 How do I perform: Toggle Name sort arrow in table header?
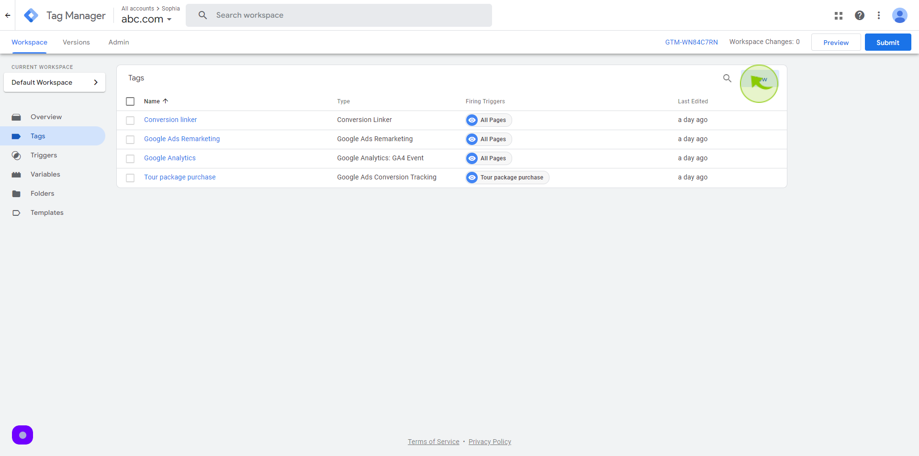[166, 101]
